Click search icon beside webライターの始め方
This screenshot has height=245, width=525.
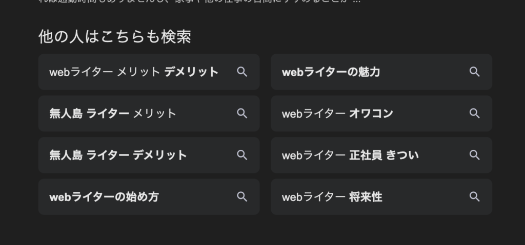tap(242, 197)
